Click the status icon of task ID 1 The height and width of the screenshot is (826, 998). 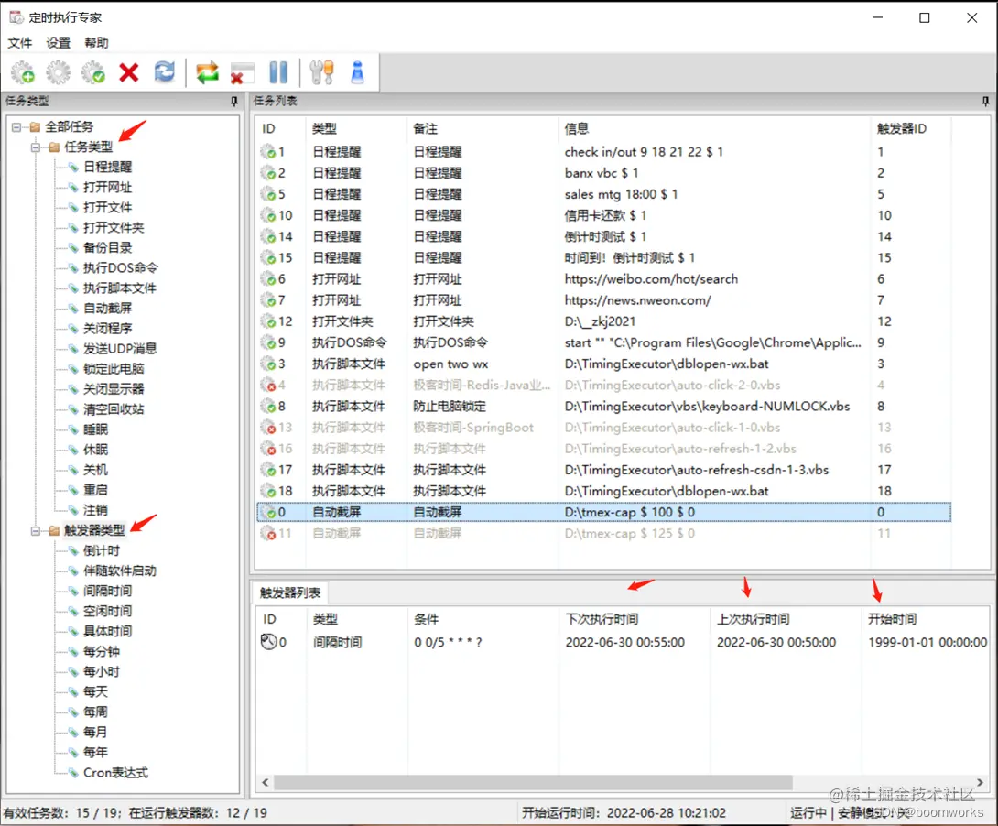268,152
